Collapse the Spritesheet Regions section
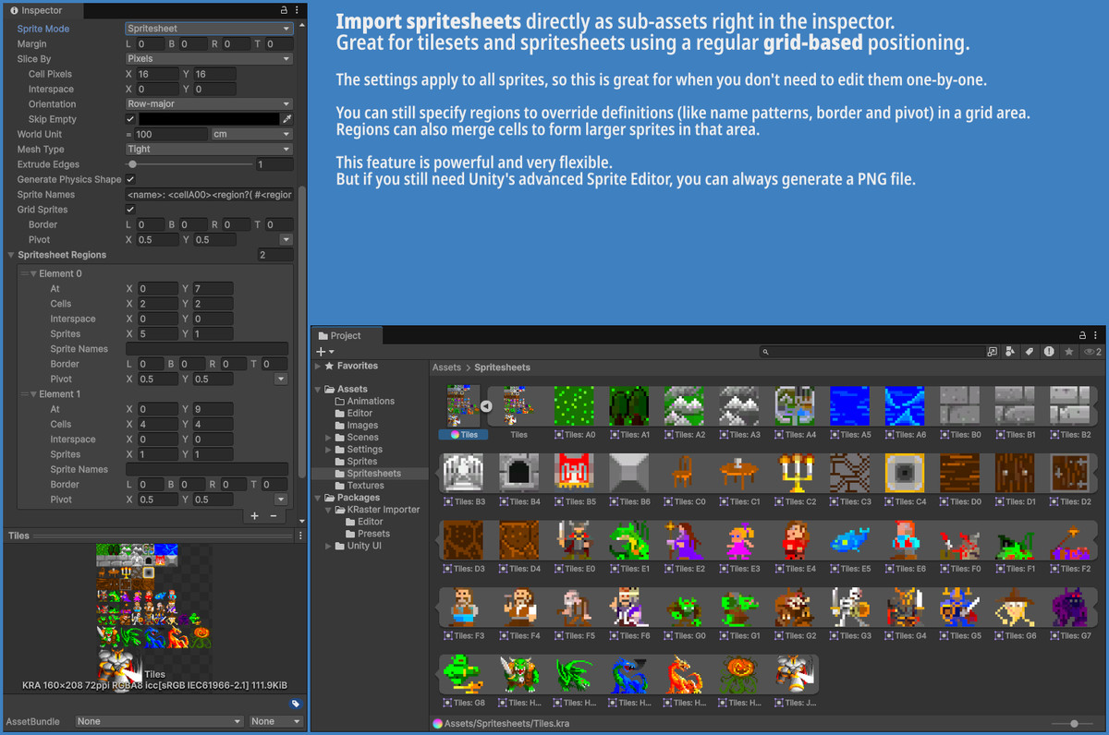 point(11,255)
